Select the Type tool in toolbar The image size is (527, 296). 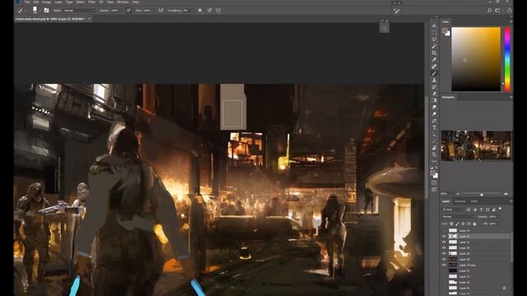coord(434,127)
